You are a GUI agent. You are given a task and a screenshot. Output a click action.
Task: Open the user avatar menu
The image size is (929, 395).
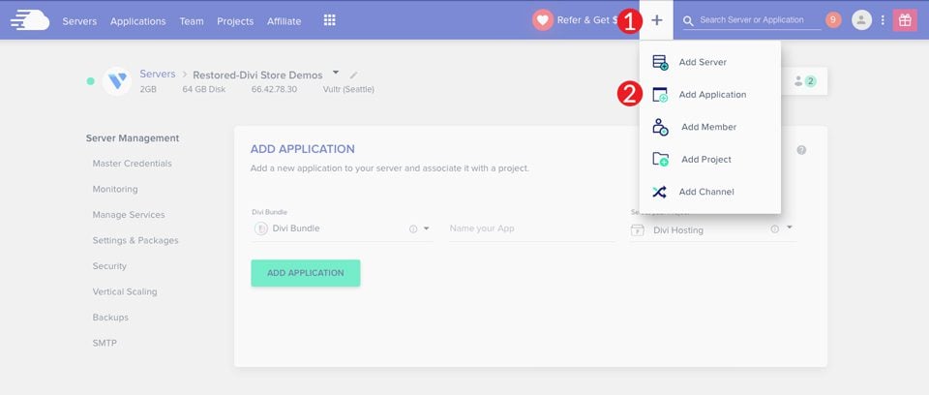point(861,20)
